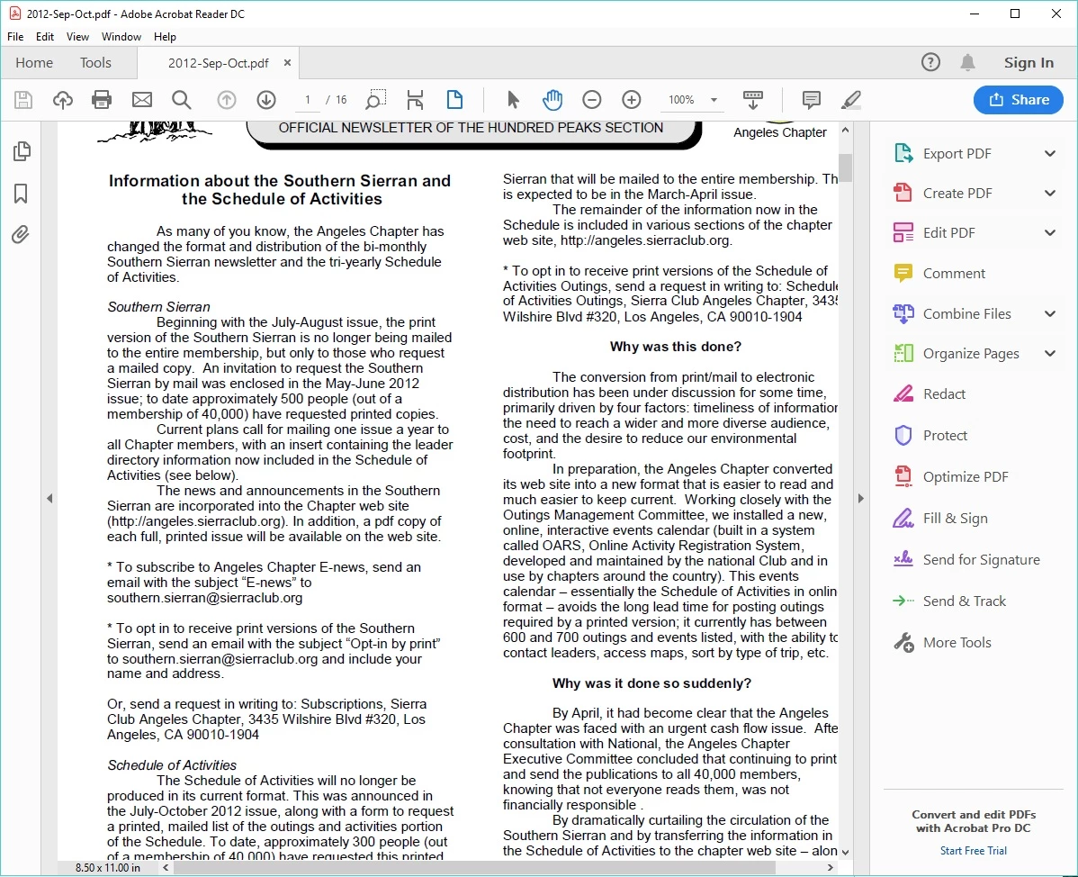Image resolution: width=1078 pixels, height=877 pixels.
Task: Send file by email envelope icon
Action: point(141,100)
